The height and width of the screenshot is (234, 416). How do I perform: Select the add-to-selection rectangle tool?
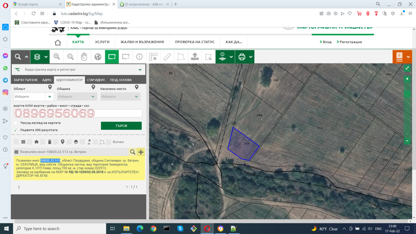(x=112, y=57)
